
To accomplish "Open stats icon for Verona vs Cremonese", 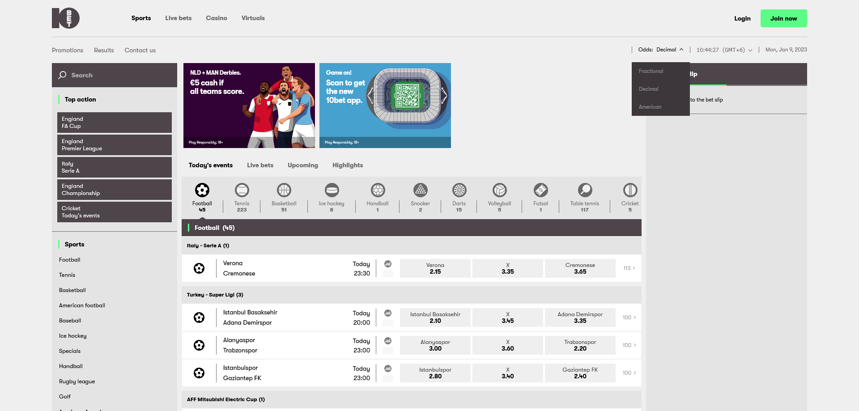I will [x=388, y=264].
